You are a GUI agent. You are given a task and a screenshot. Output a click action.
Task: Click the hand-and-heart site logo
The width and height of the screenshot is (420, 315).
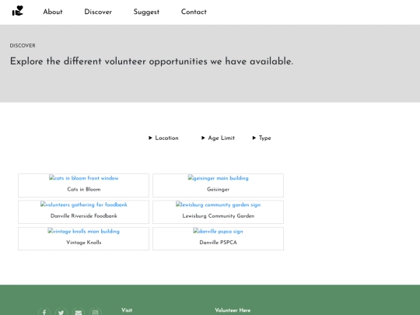(18, 11)
